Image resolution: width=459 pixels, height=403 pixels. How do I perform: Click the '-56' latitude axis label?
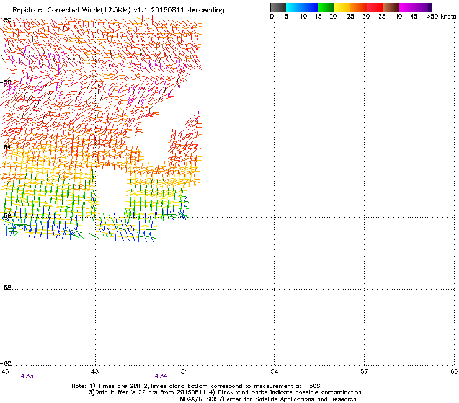tap(6, 216)
